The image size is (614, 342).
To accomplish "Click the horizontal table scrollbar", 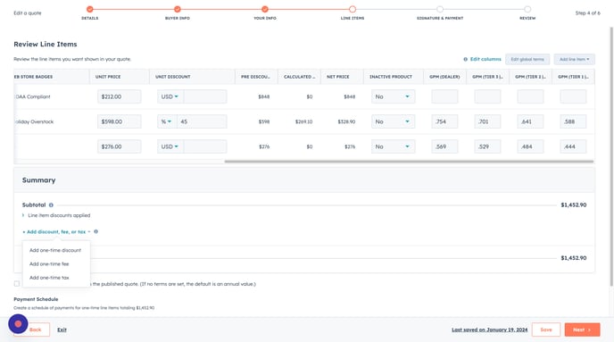I will tap(409, 162).
